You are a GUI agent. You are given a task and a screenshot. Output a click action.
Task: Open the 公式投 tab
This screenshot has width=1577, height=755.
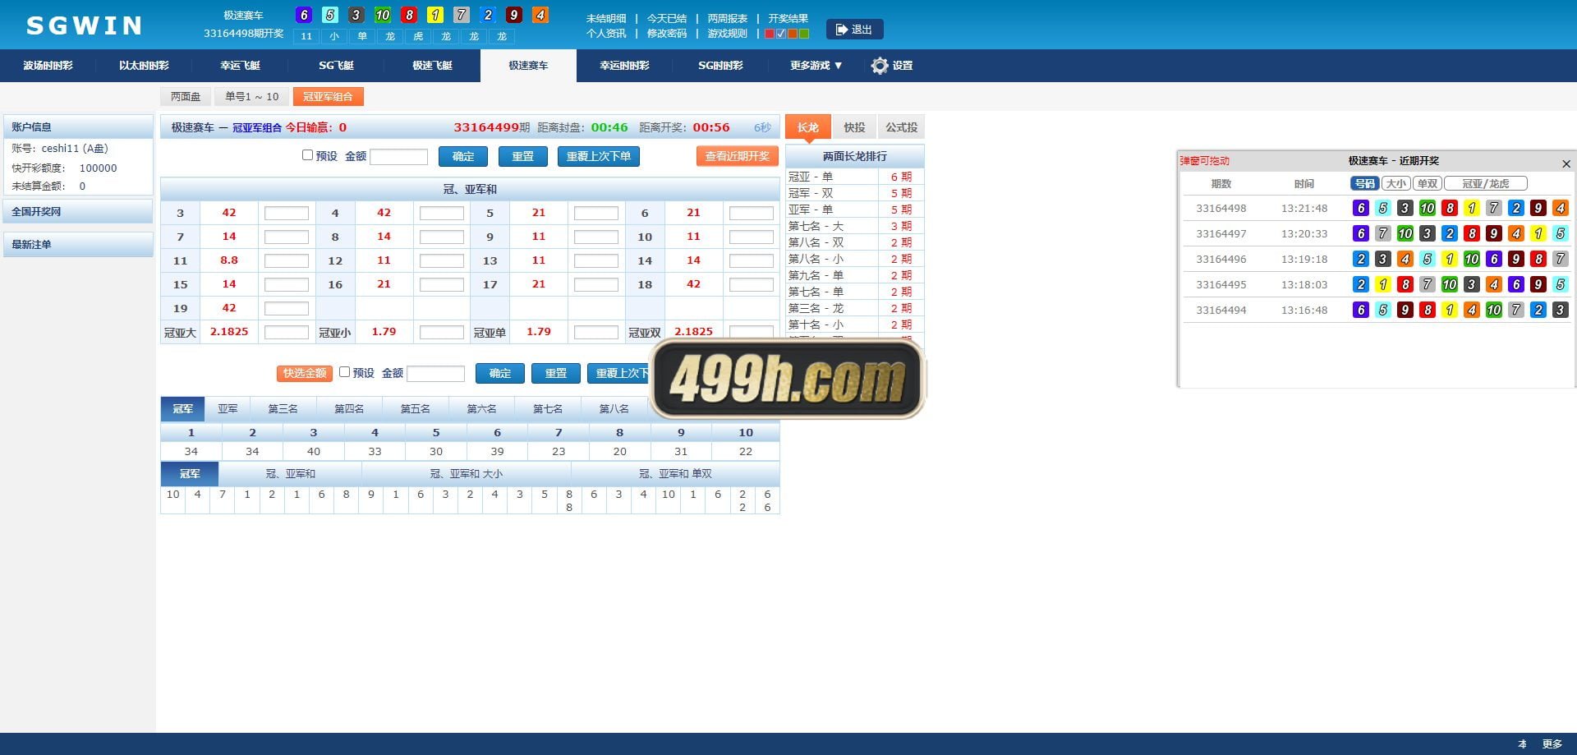pyautogui.click(x=901, y=127)
